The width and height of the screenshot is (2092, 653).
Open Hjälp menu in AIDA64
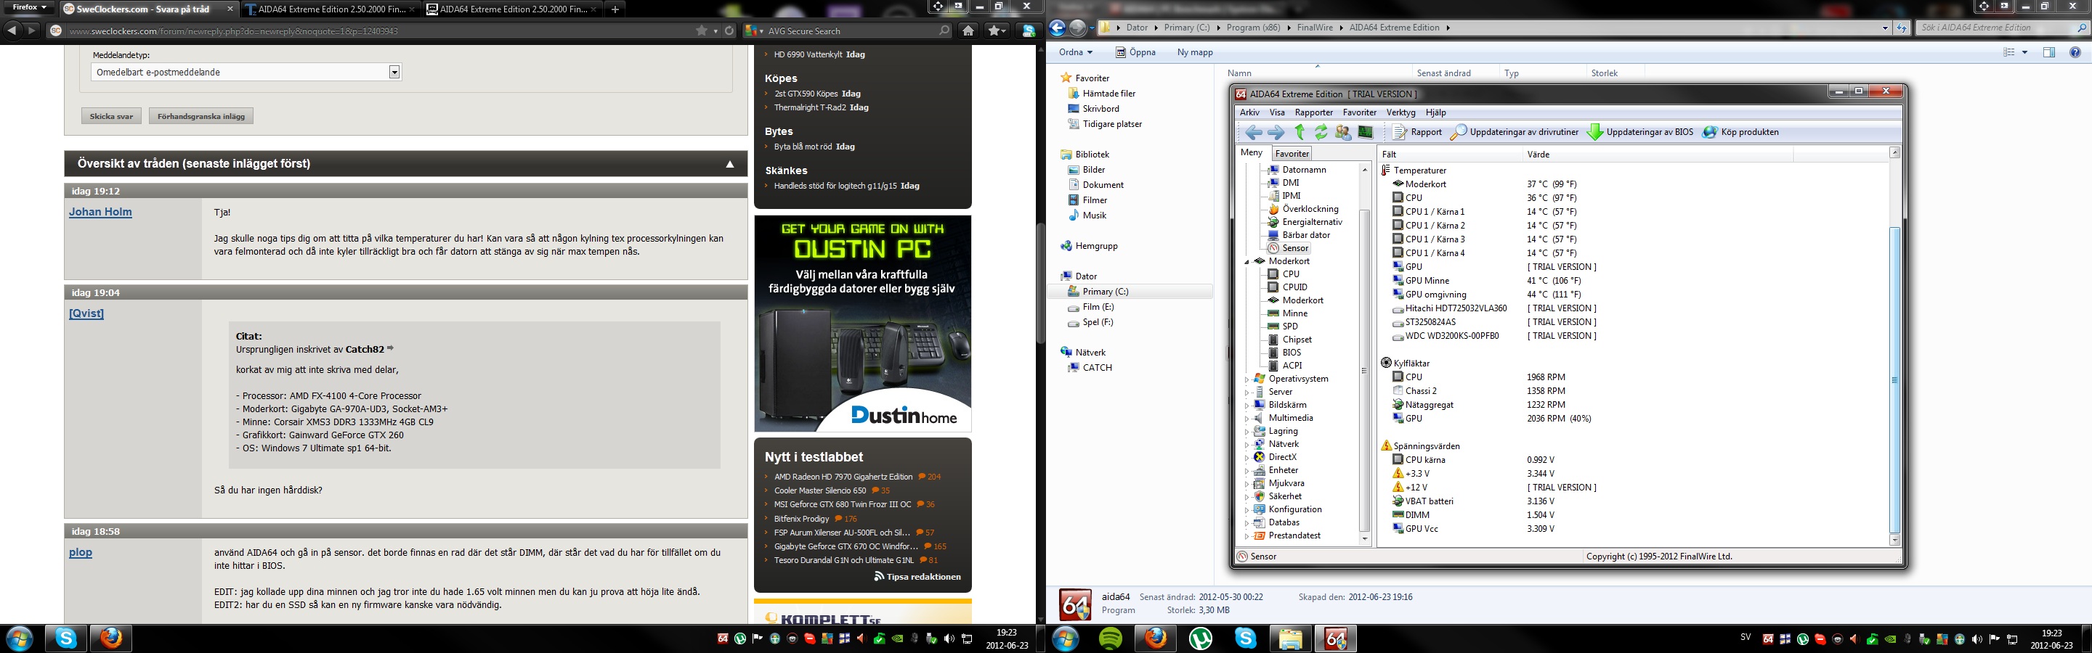point(1435,112)
